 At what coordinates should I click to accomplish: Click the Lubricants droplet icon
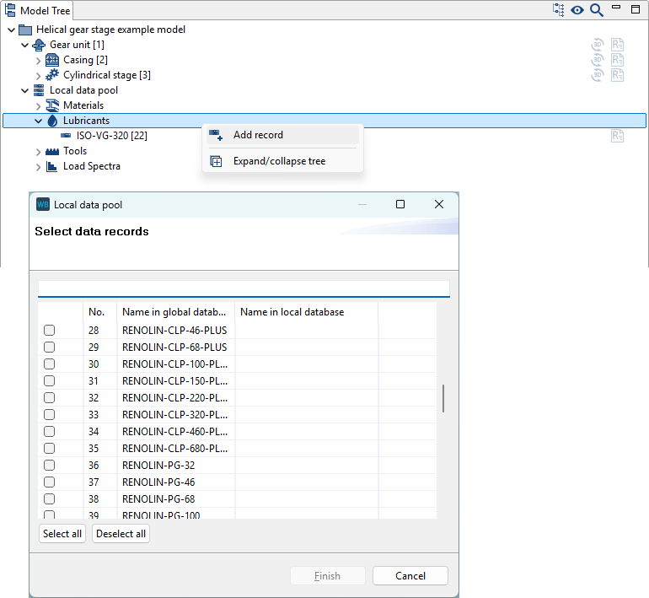pyautogui.click(x=52, y=121)
